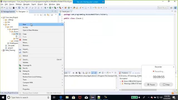Collapse the src folder node
This screenshot has width=178, height=100.
[x=4, y=24]
